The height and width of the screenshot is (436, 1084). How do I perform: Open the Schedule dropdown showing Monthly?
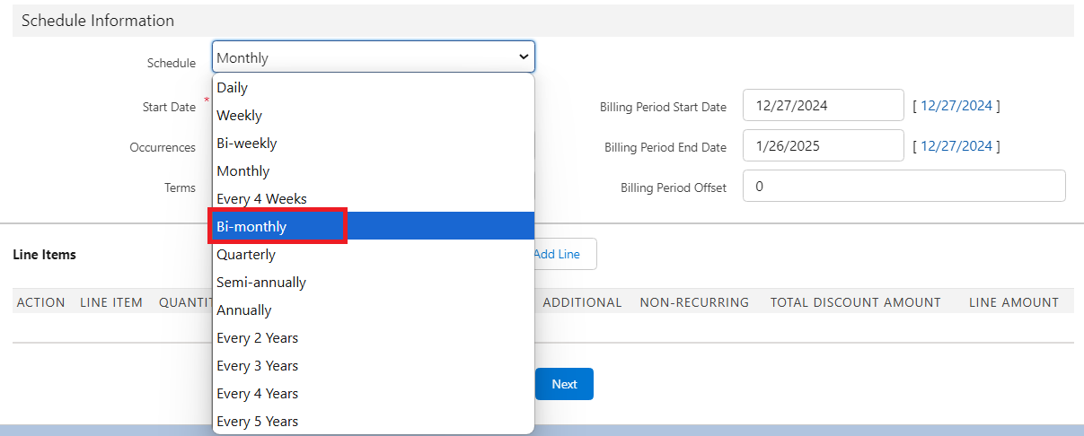pos(373,57)
